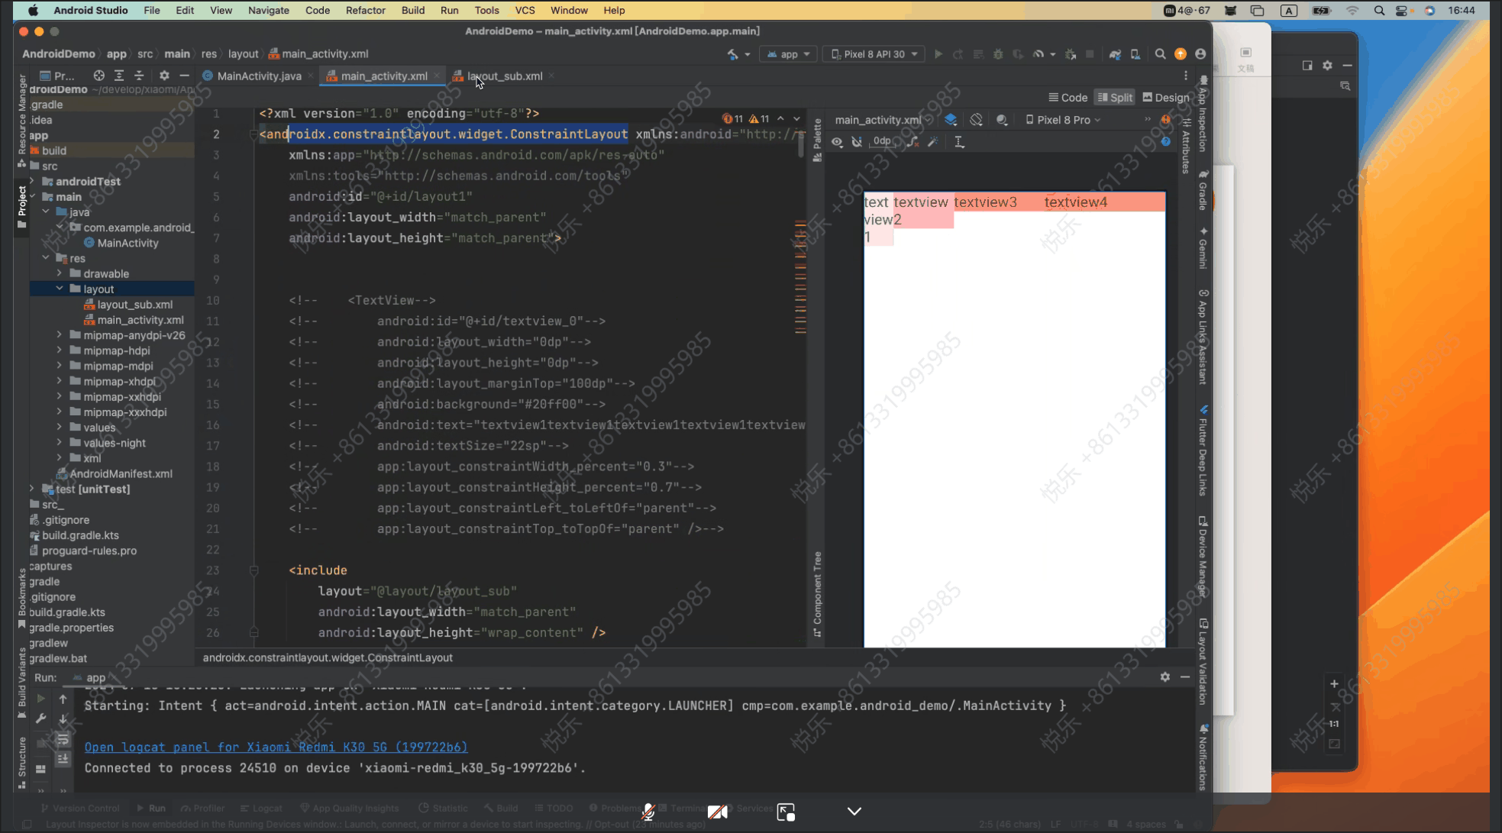Open Version Control tool window
This screenshot has width=1502, height=833.
pyautogui.click(x=79, y=808)
